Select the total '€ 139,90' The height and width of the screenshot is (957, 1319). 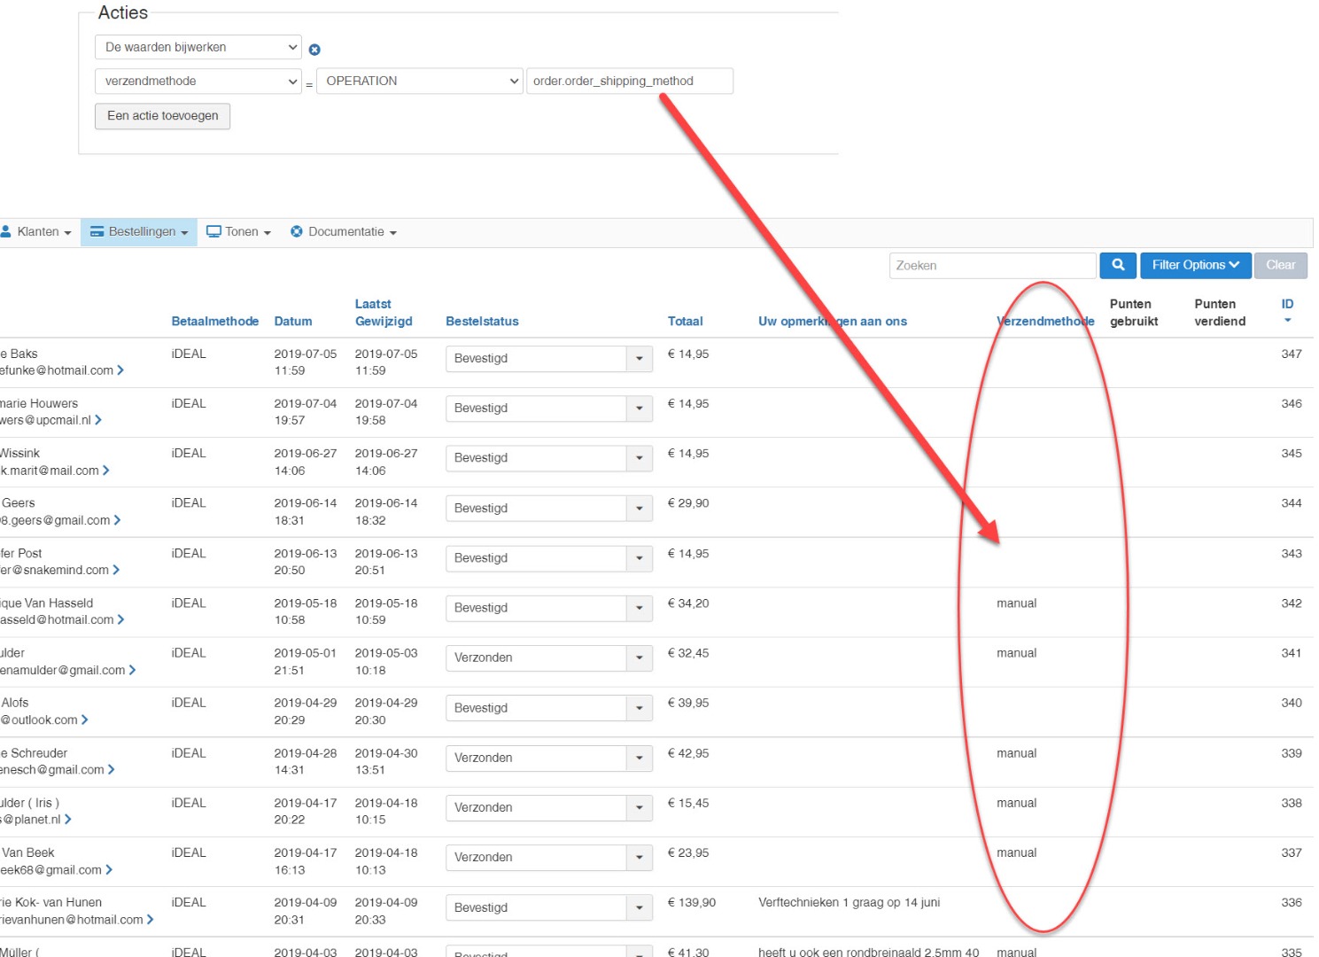(x=691, y=903)
